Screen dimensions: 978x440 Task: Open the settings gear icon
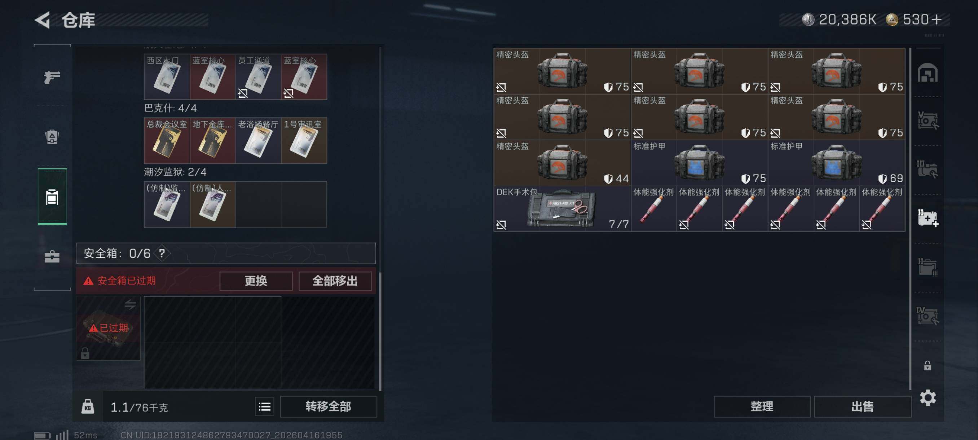click(x=928, y=398)
